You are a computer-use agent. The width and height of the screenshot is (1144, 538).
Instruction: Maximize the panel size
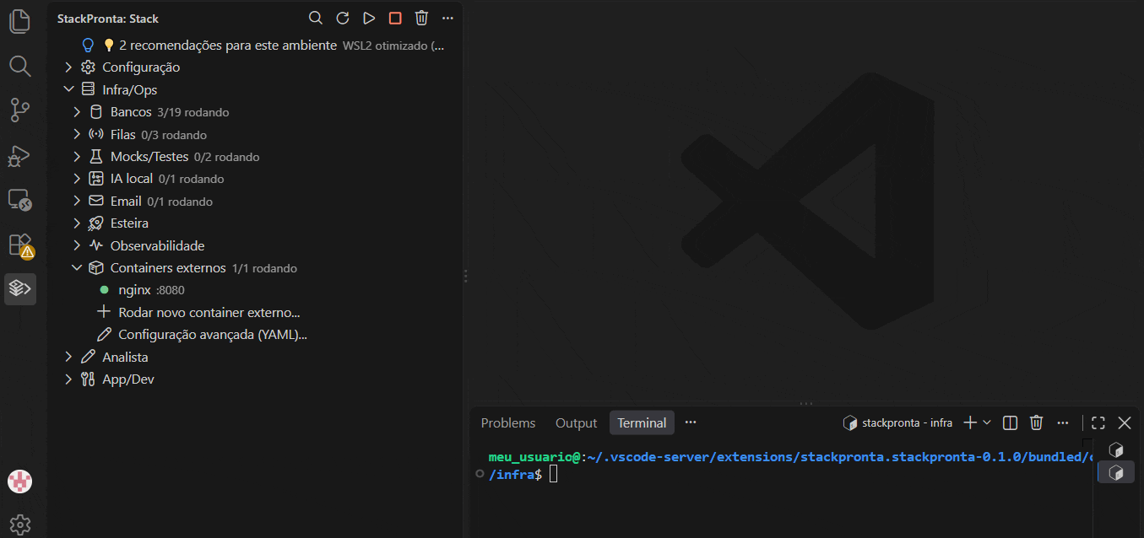click(x=1098, y=422)
